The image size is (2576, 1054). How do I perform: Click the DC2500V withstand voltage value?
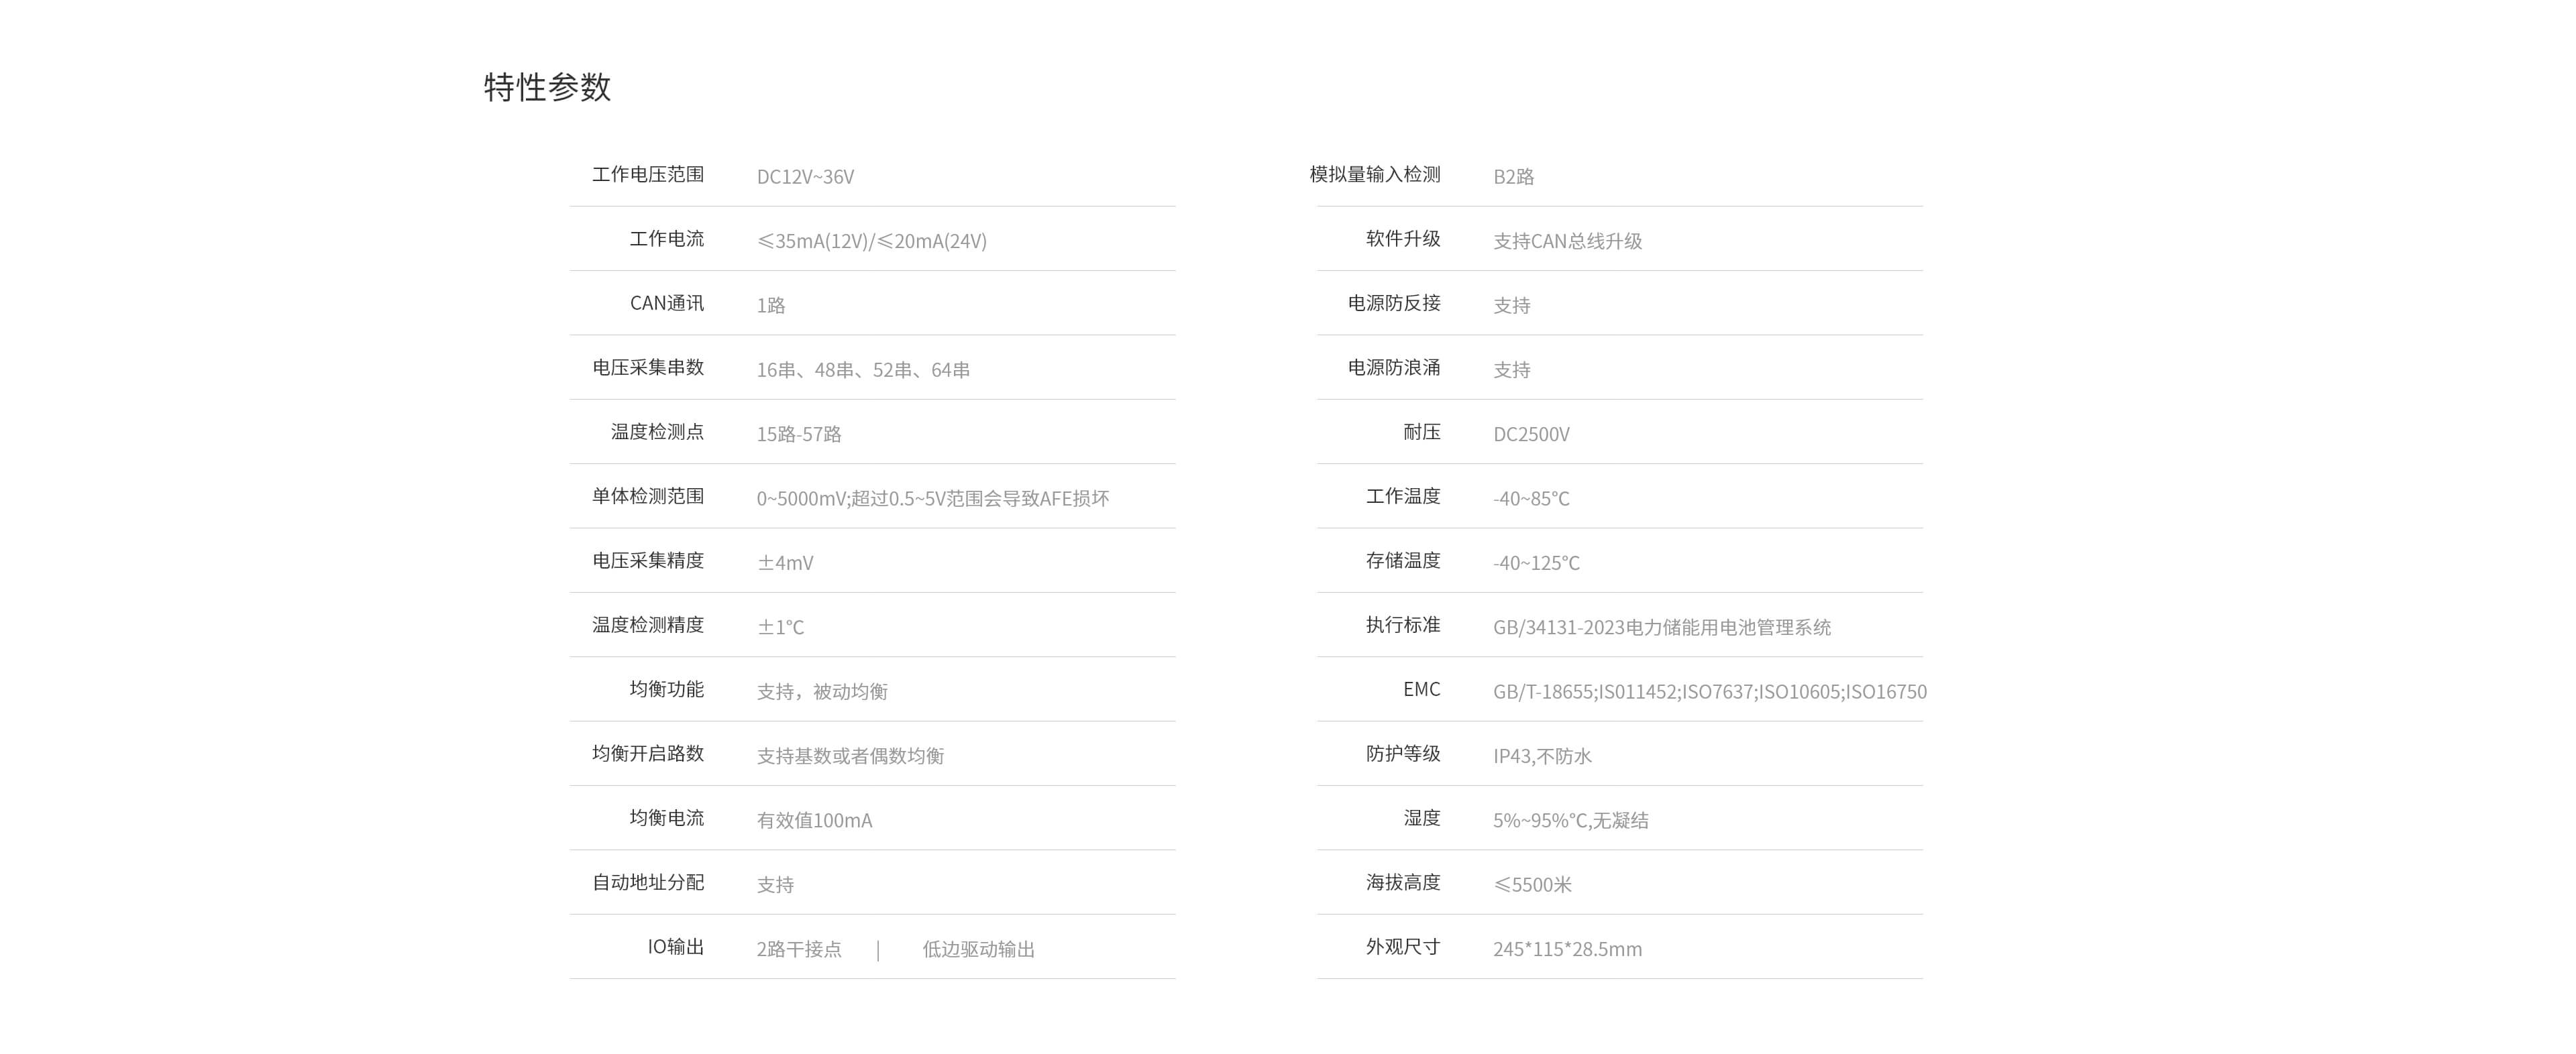pos(1531,434)
